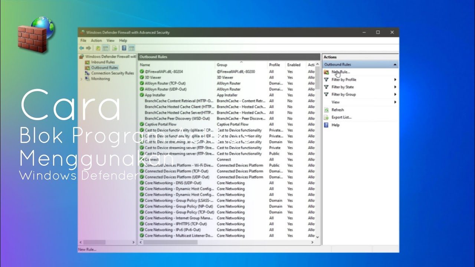Select New Rule... in the Actions pane
Image resolution: width=475 pixels, height=267 pixels.
point(341,72)
